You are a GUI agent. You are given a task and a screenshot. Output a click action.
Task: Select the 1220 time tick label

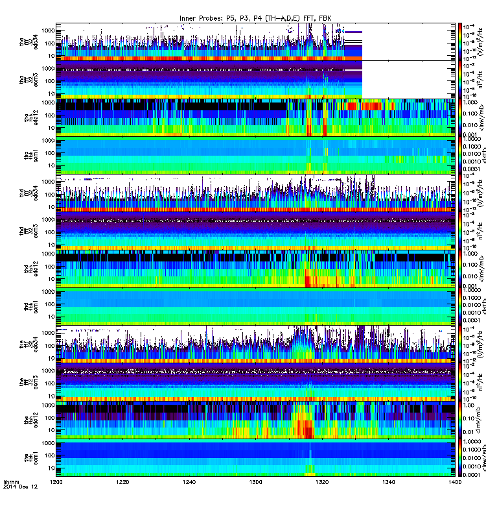point(122,482)
